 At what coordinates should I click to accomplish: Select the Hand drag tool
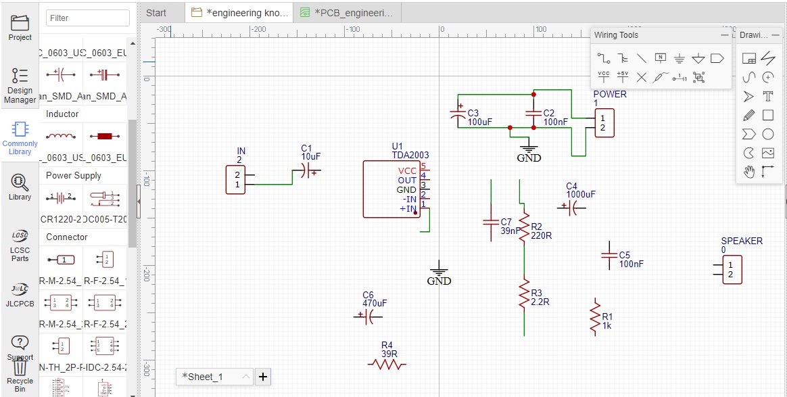point(748,172)
